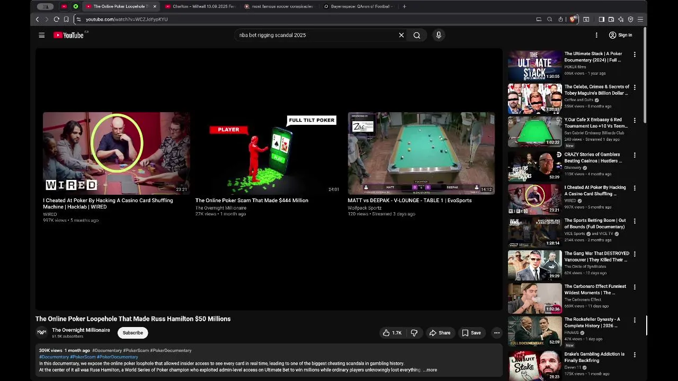Open options for Rockefeller Dynasty video

click(x=635, y=320)
